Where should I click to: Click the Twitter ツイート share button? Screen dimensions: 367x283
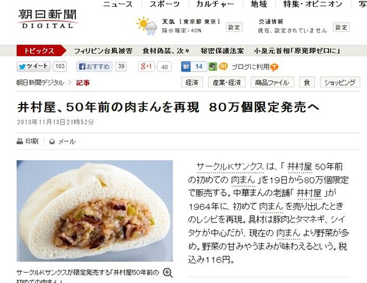(x=33, y=67)
